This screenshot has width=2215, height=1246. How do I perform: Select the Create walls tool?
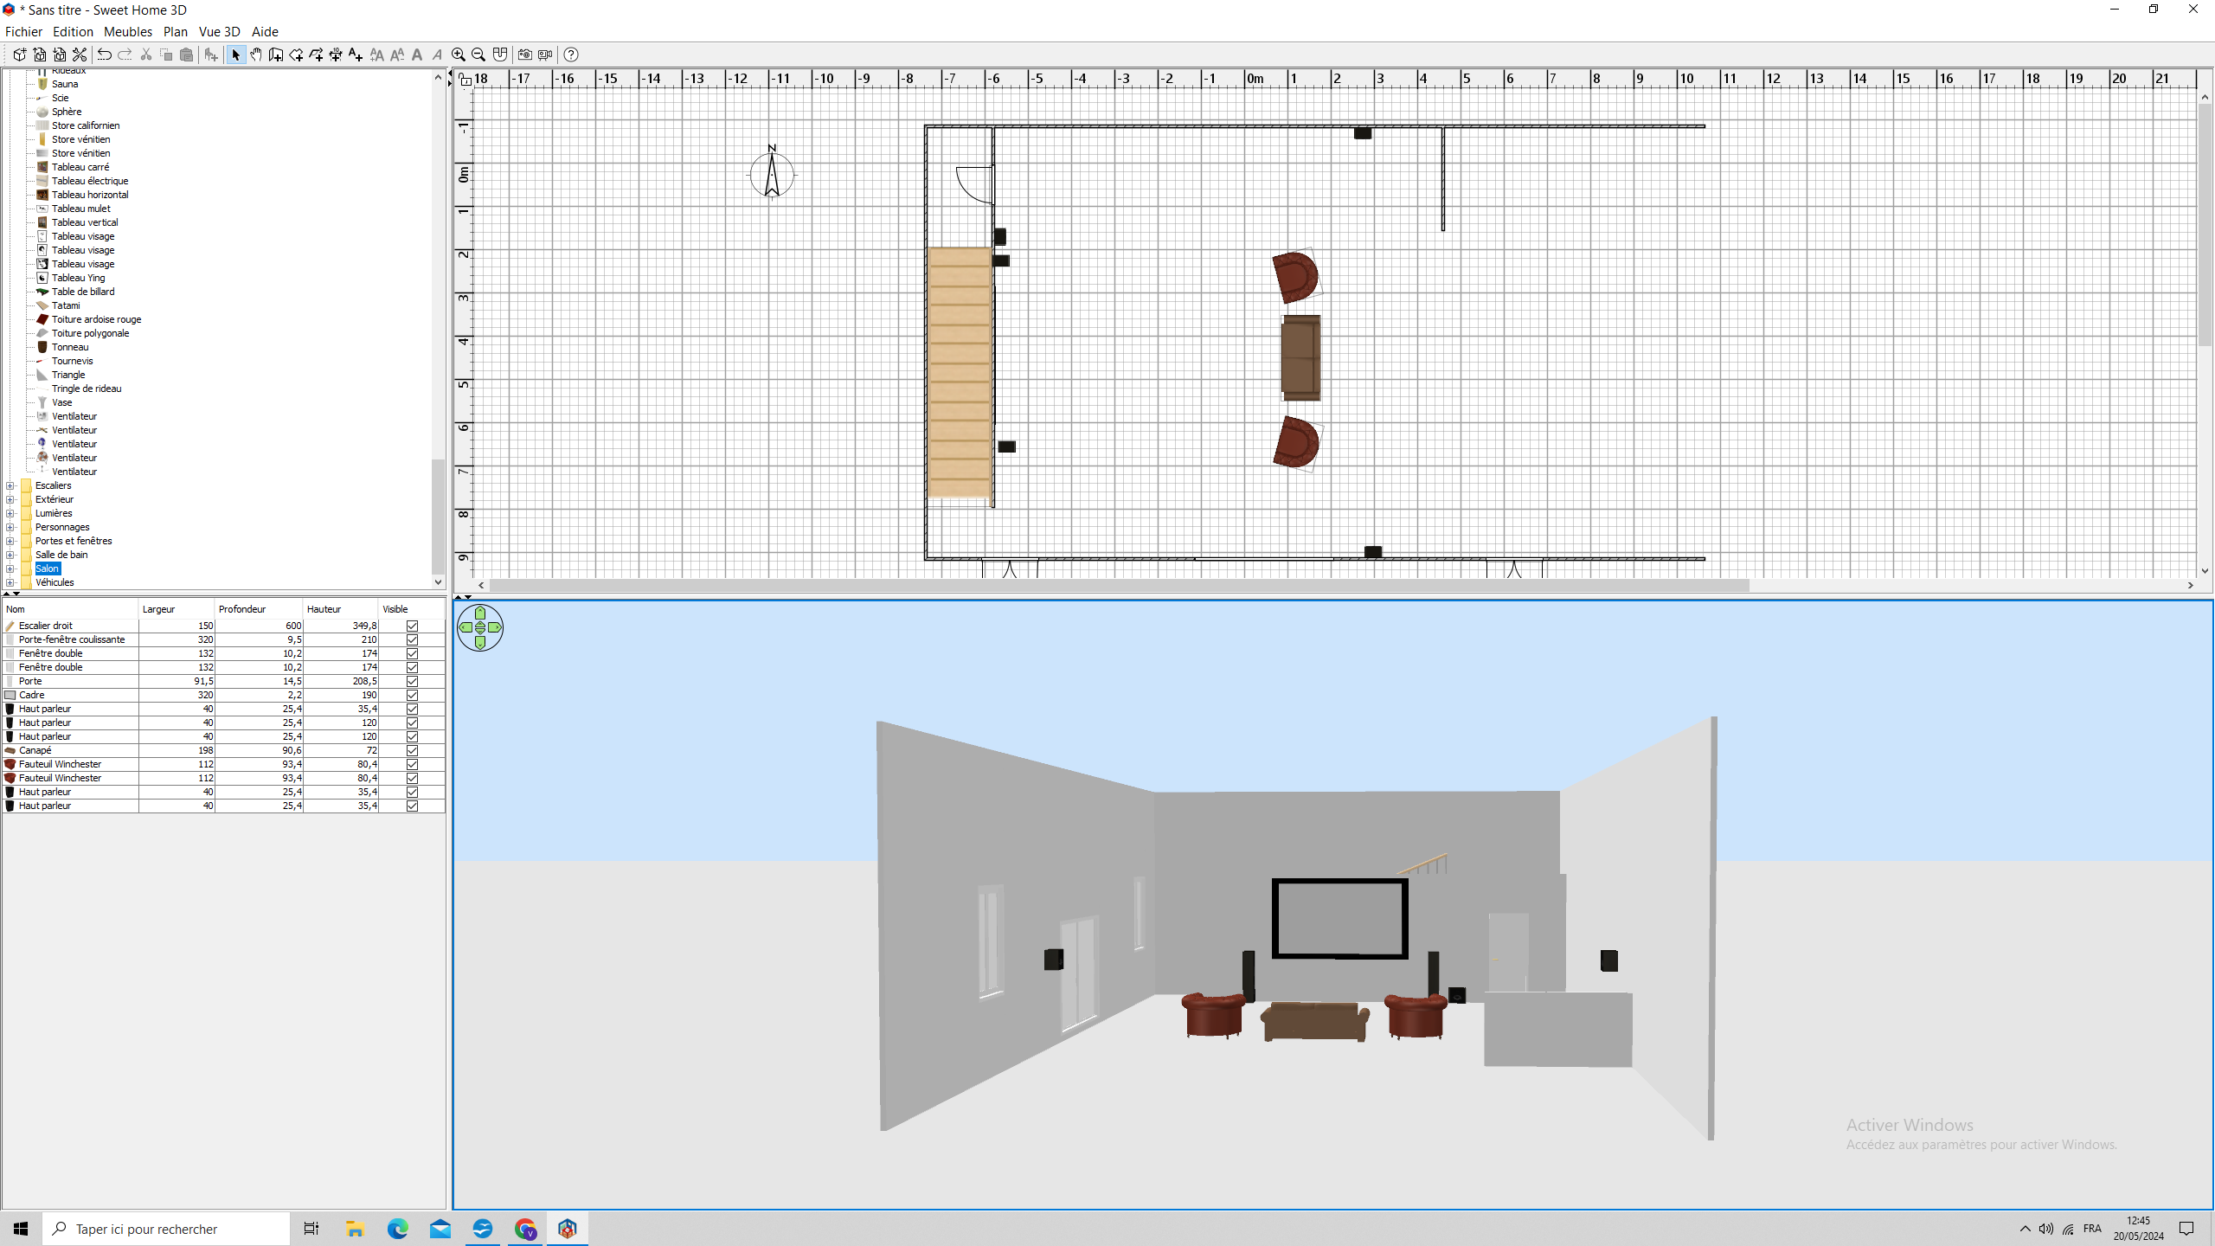coord(276,55)
